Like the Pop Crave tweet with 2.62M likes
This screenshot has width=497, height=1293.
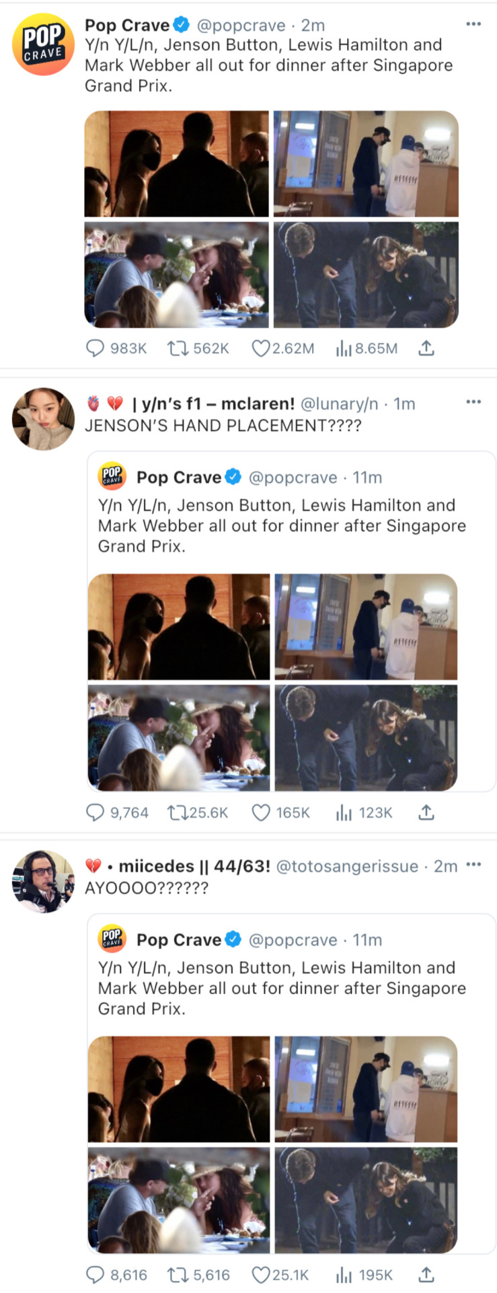(260, 348)
